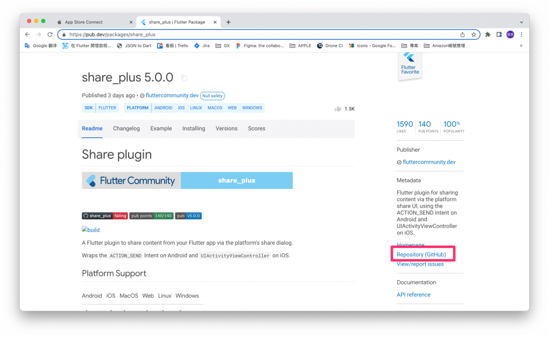This screenshot has width=549, height=337.
Task: Open the Drone CI bookmark
Action: point(330,46)
